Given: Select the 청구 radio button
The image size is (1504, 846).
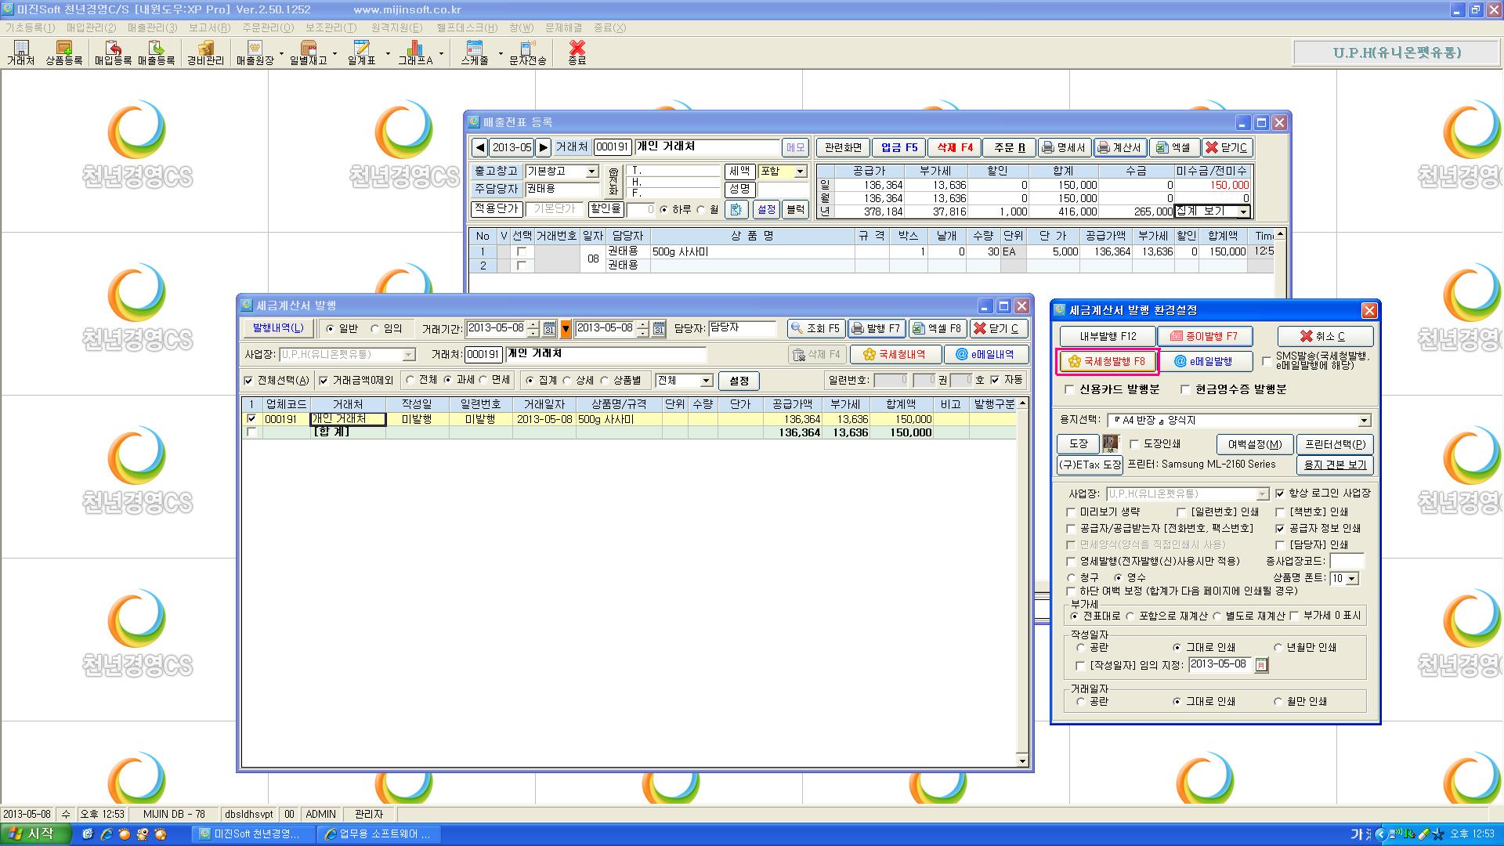Looking at the screenshot, I should pyautogui.click(x=1071, y=578).
